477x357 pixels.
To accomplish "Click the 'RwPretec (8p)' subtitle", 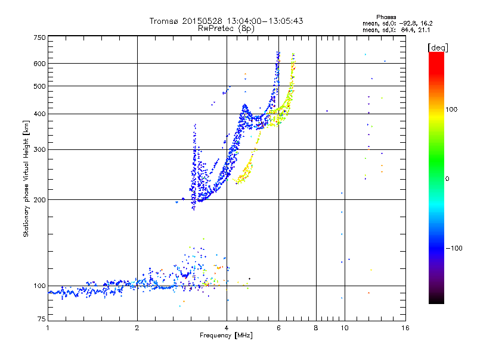I will coord(226,29).
